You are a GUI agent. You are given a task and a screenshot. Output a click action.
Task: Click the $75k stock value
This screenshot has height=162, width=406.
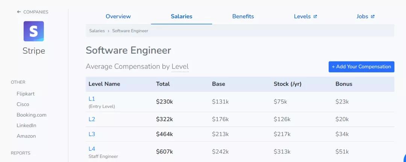click(x=280, y=102)
